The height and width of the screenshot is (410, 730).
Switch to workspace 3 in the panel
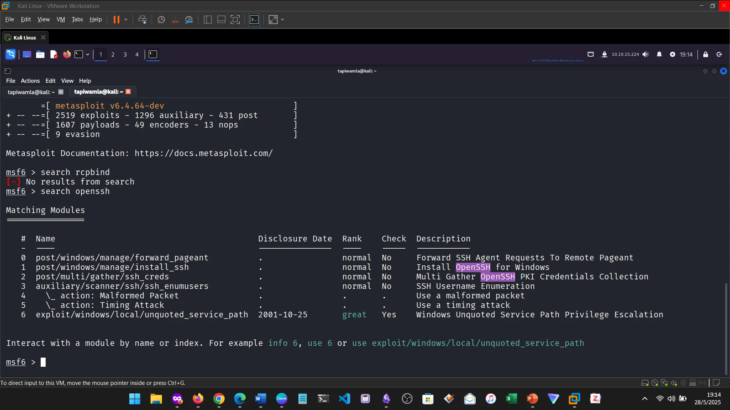click(125, 55)
